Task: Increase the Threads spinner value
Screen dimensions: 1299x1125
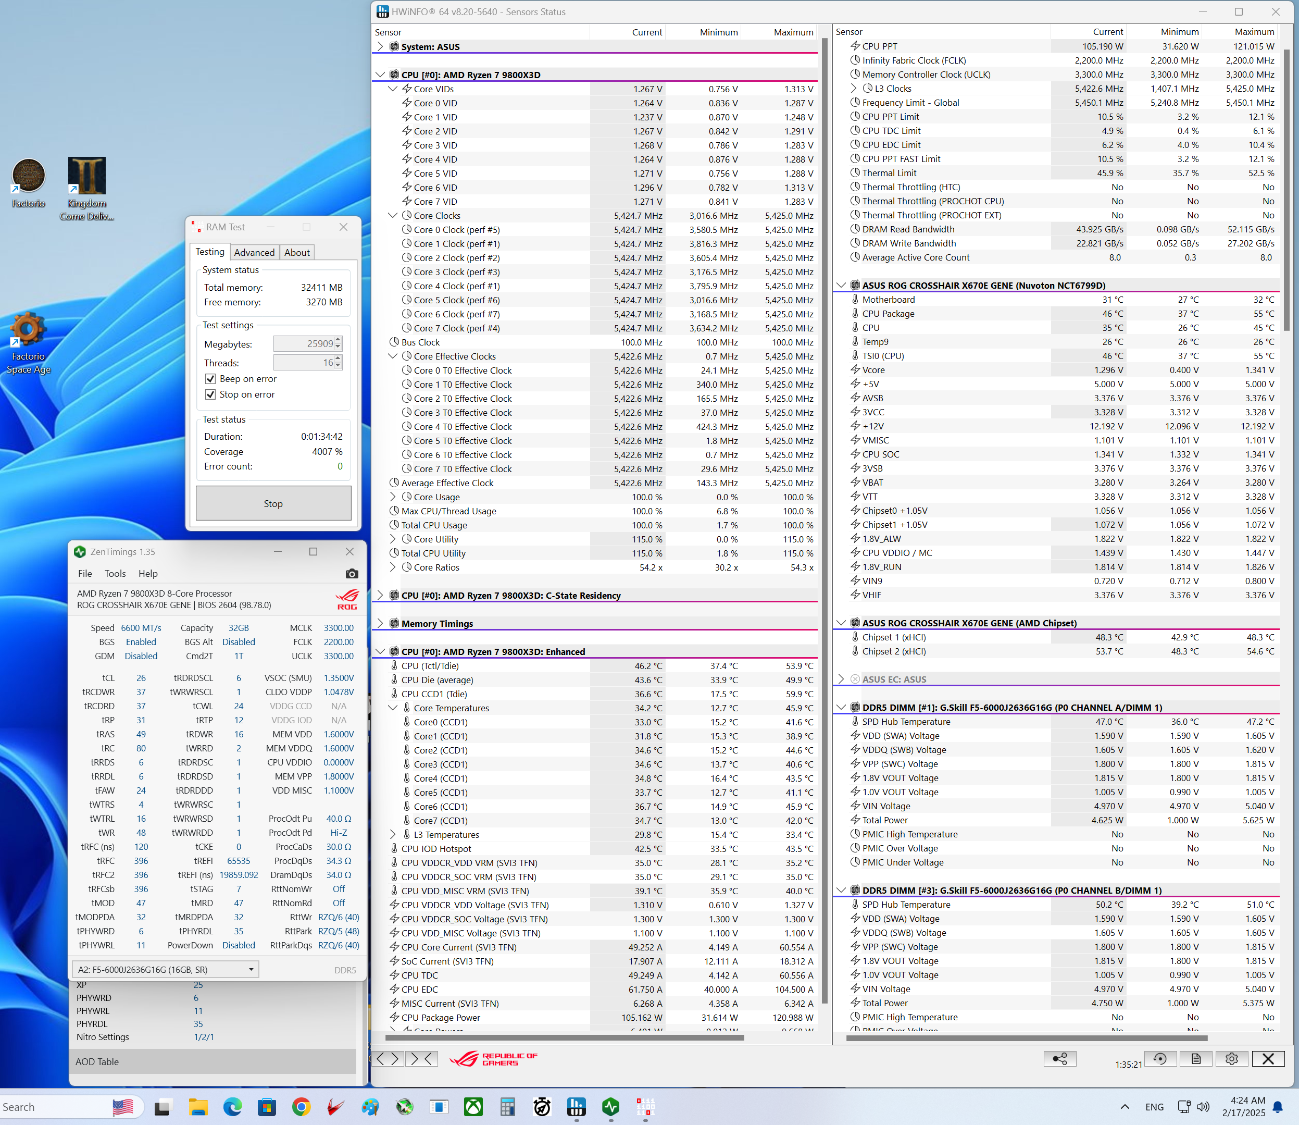Action: click(x=338, y=359)
